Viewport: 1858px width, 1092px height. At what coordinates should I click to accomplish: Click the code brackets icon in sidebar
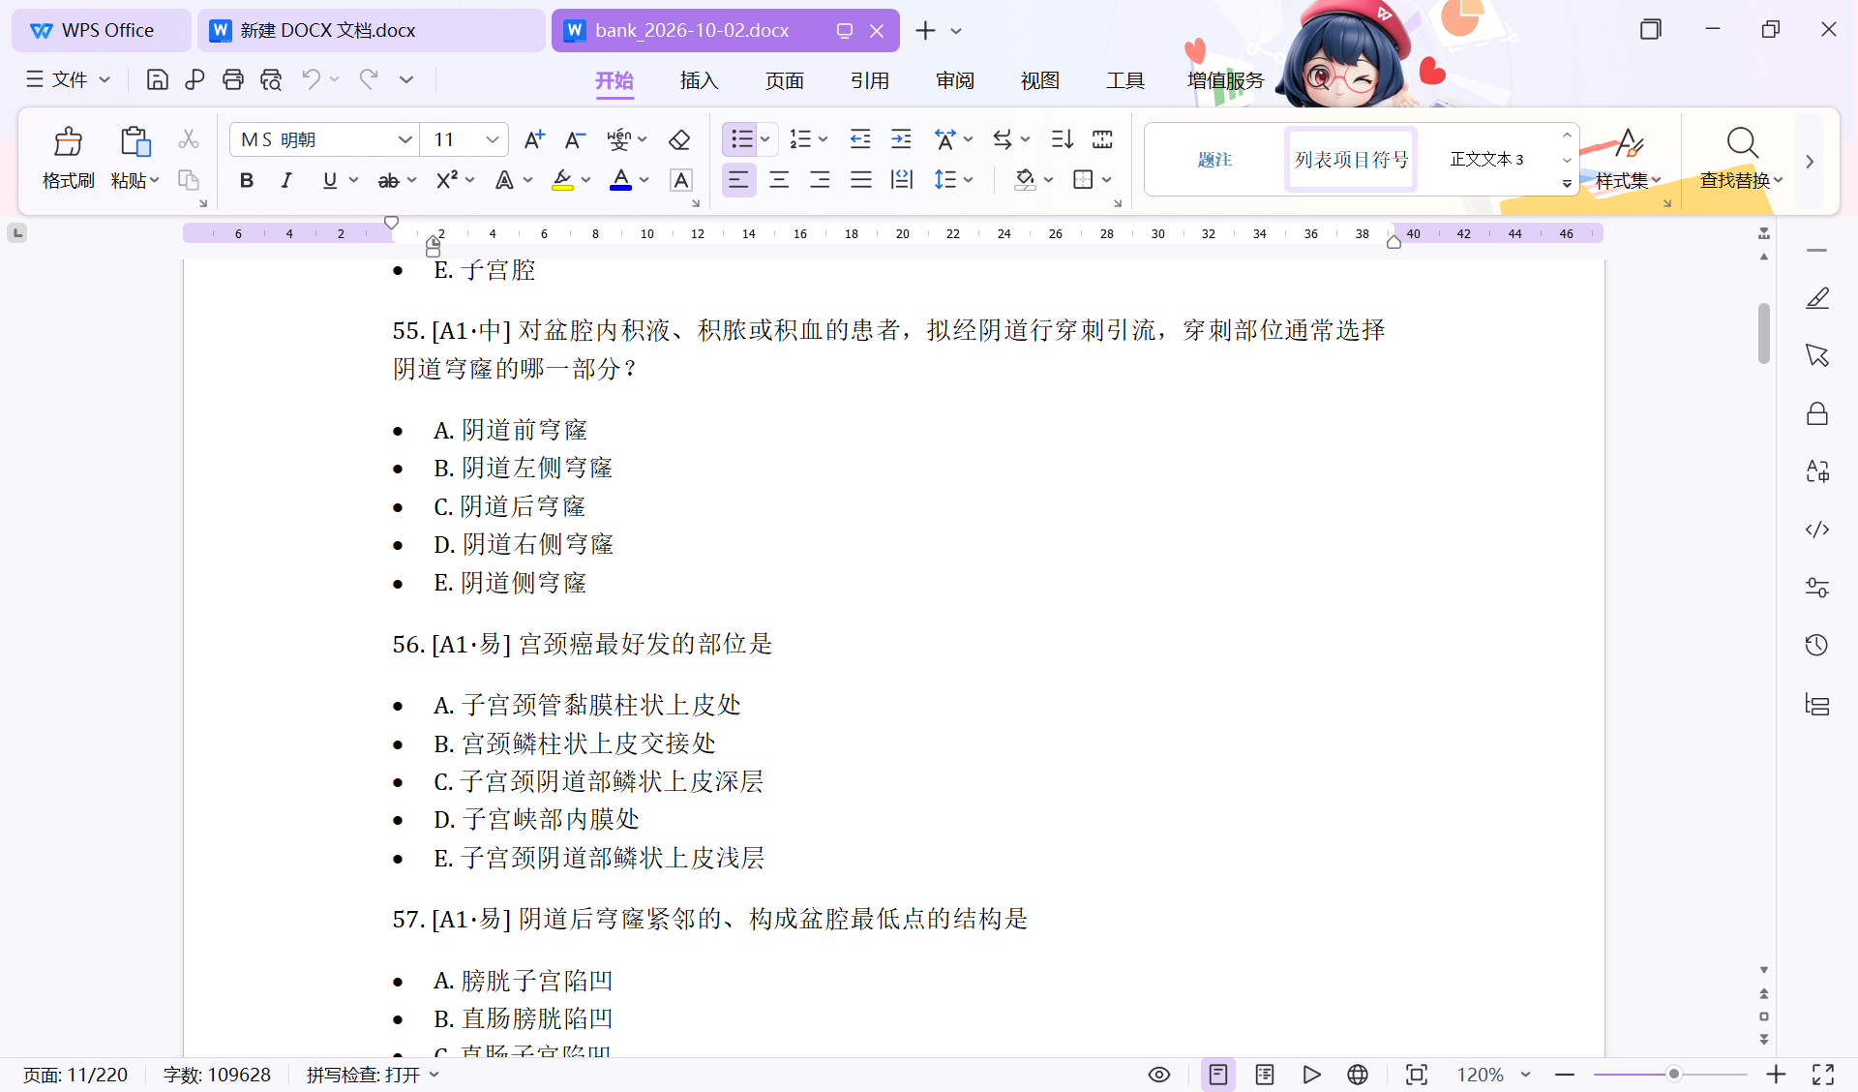click(x=1817, y=530)
